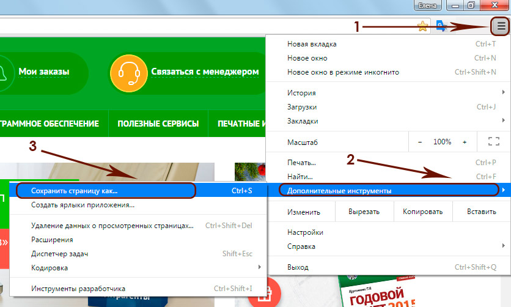This screenshot has width=511, height=307.
Task: Open the Справка submenu
Action: tap(301, 246)
